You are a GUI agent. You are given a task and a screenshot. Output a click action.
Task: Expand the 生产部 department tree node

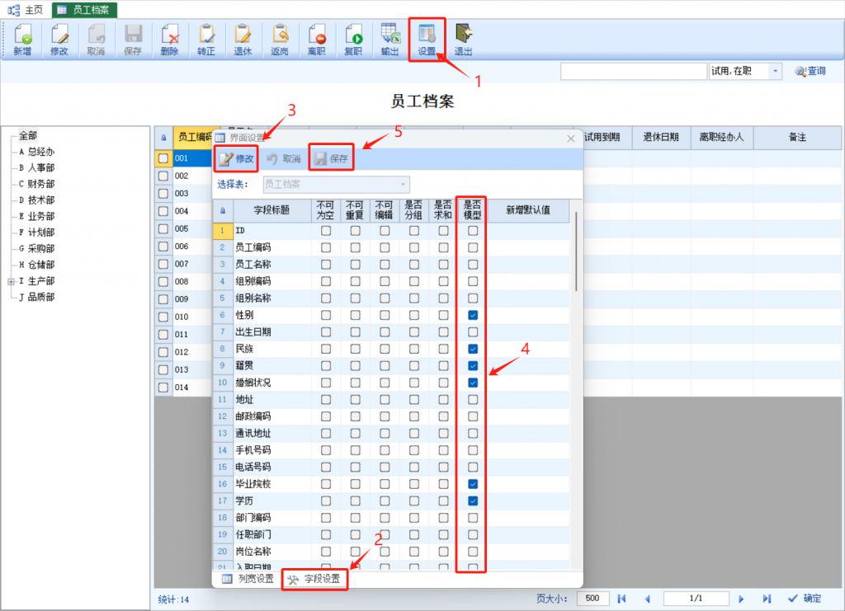pyautogui.click(x=12, y=281)
